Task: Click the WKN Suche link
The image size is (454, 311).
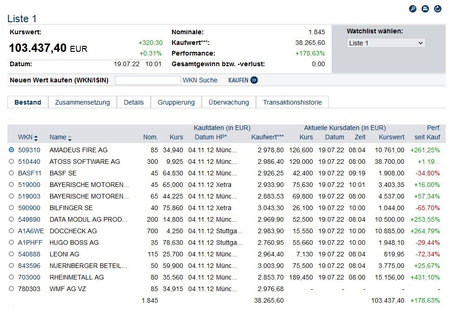Action: (200, 80)
